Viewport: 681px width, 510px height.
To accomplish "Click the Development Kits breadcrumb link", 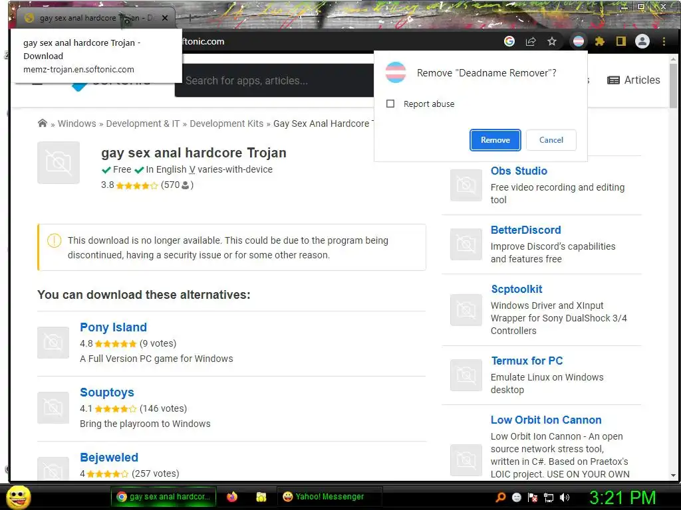I will tap(226, 124).
